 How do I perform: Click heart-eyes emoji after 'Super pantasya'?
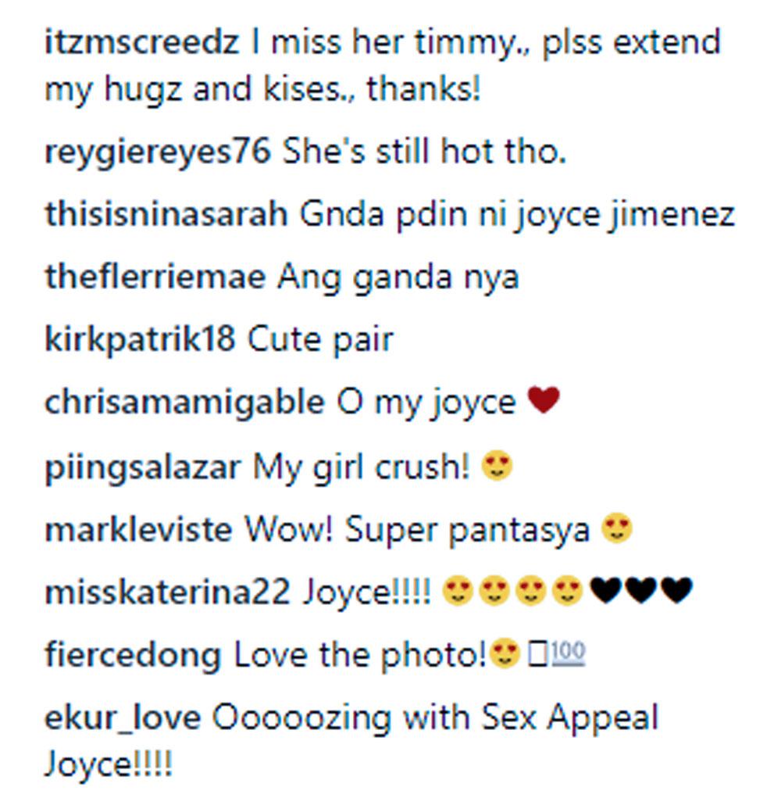[617, 528]
